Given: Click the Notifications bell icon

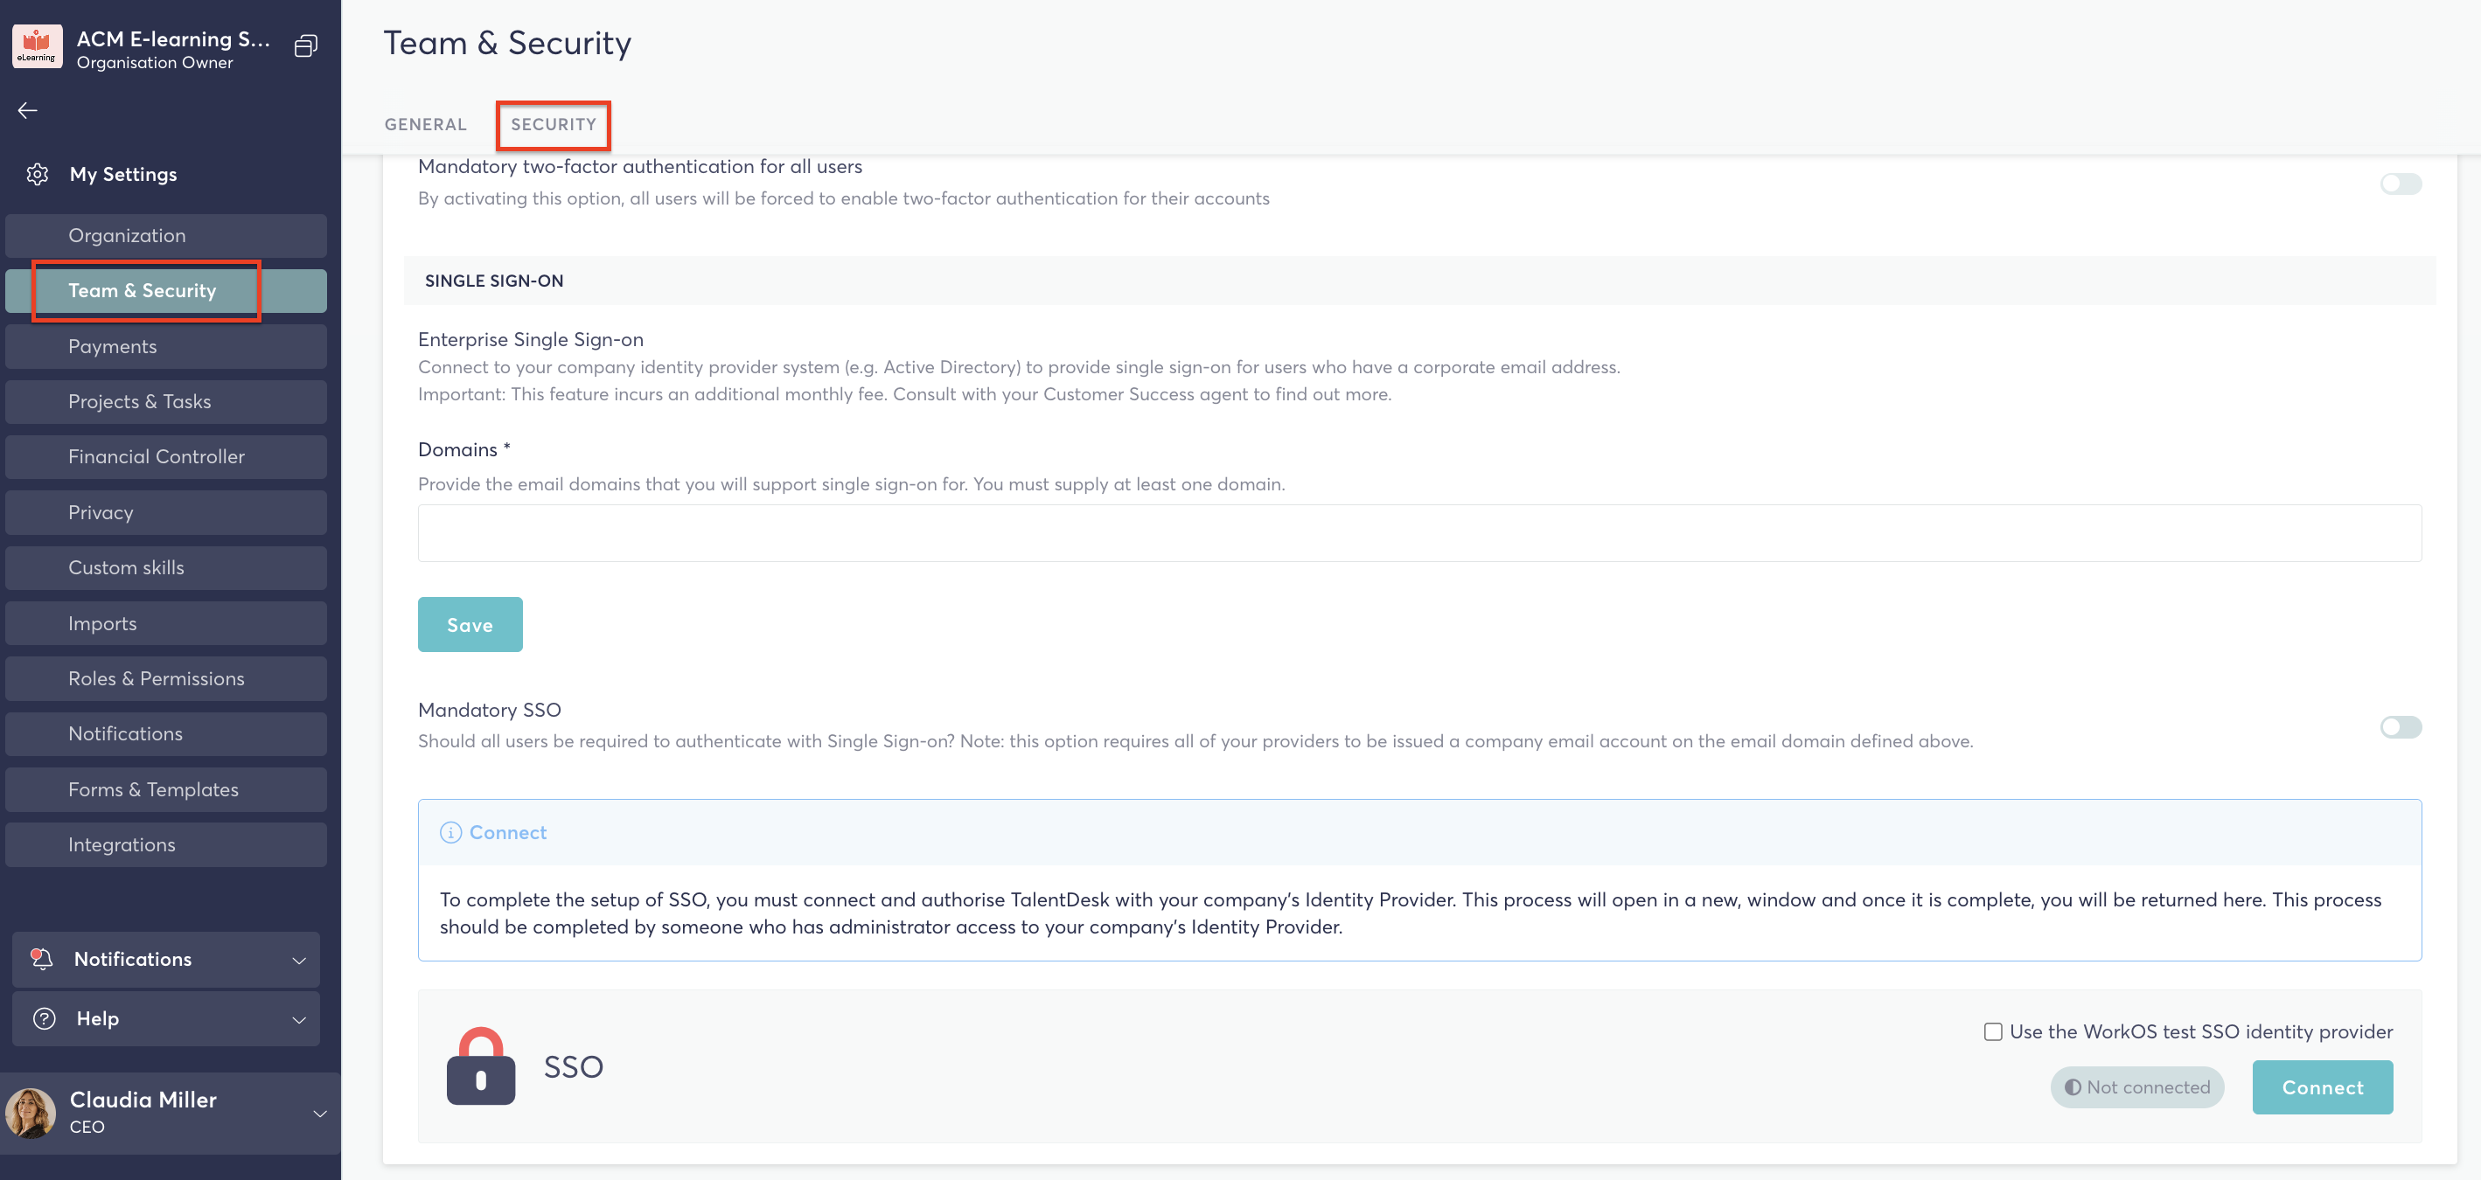Looking at the screenshot, I should [41, 959].
